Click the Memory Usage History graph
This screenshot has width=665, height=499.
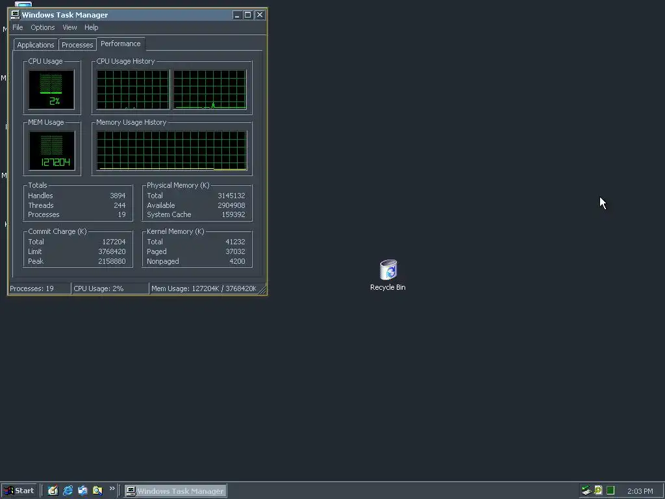pos(171,151)
